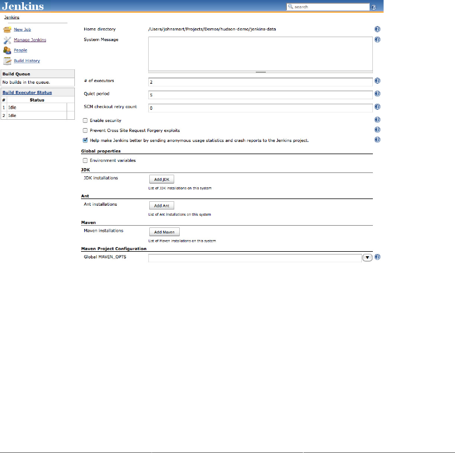Show help for SCM checkout retry count
Screen dimensions: 455x453
pos(377,106)
